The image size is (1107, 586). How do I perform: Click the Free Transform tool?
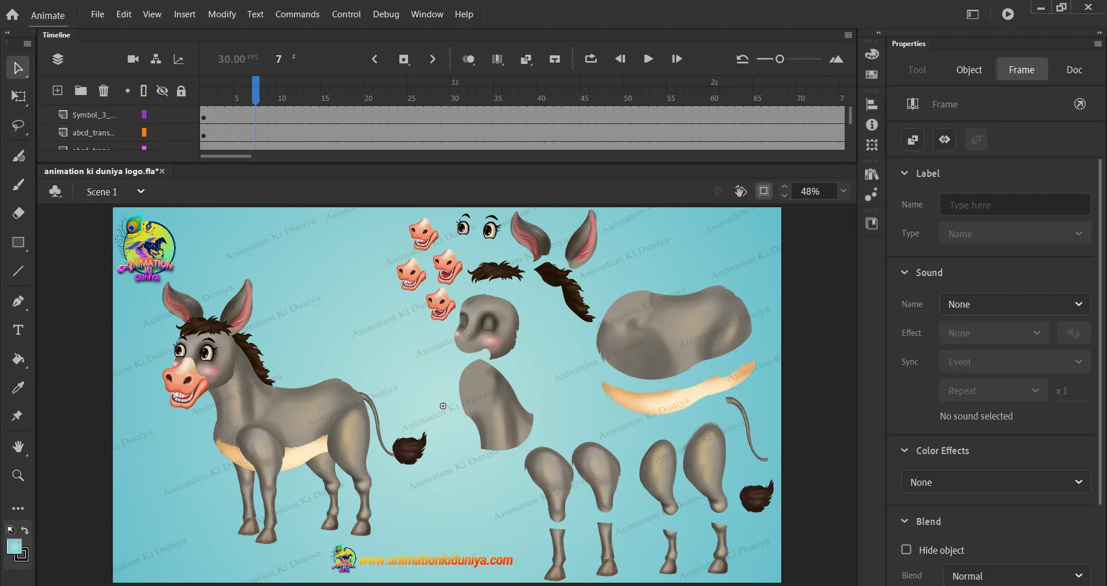click(x=18, y=96)
